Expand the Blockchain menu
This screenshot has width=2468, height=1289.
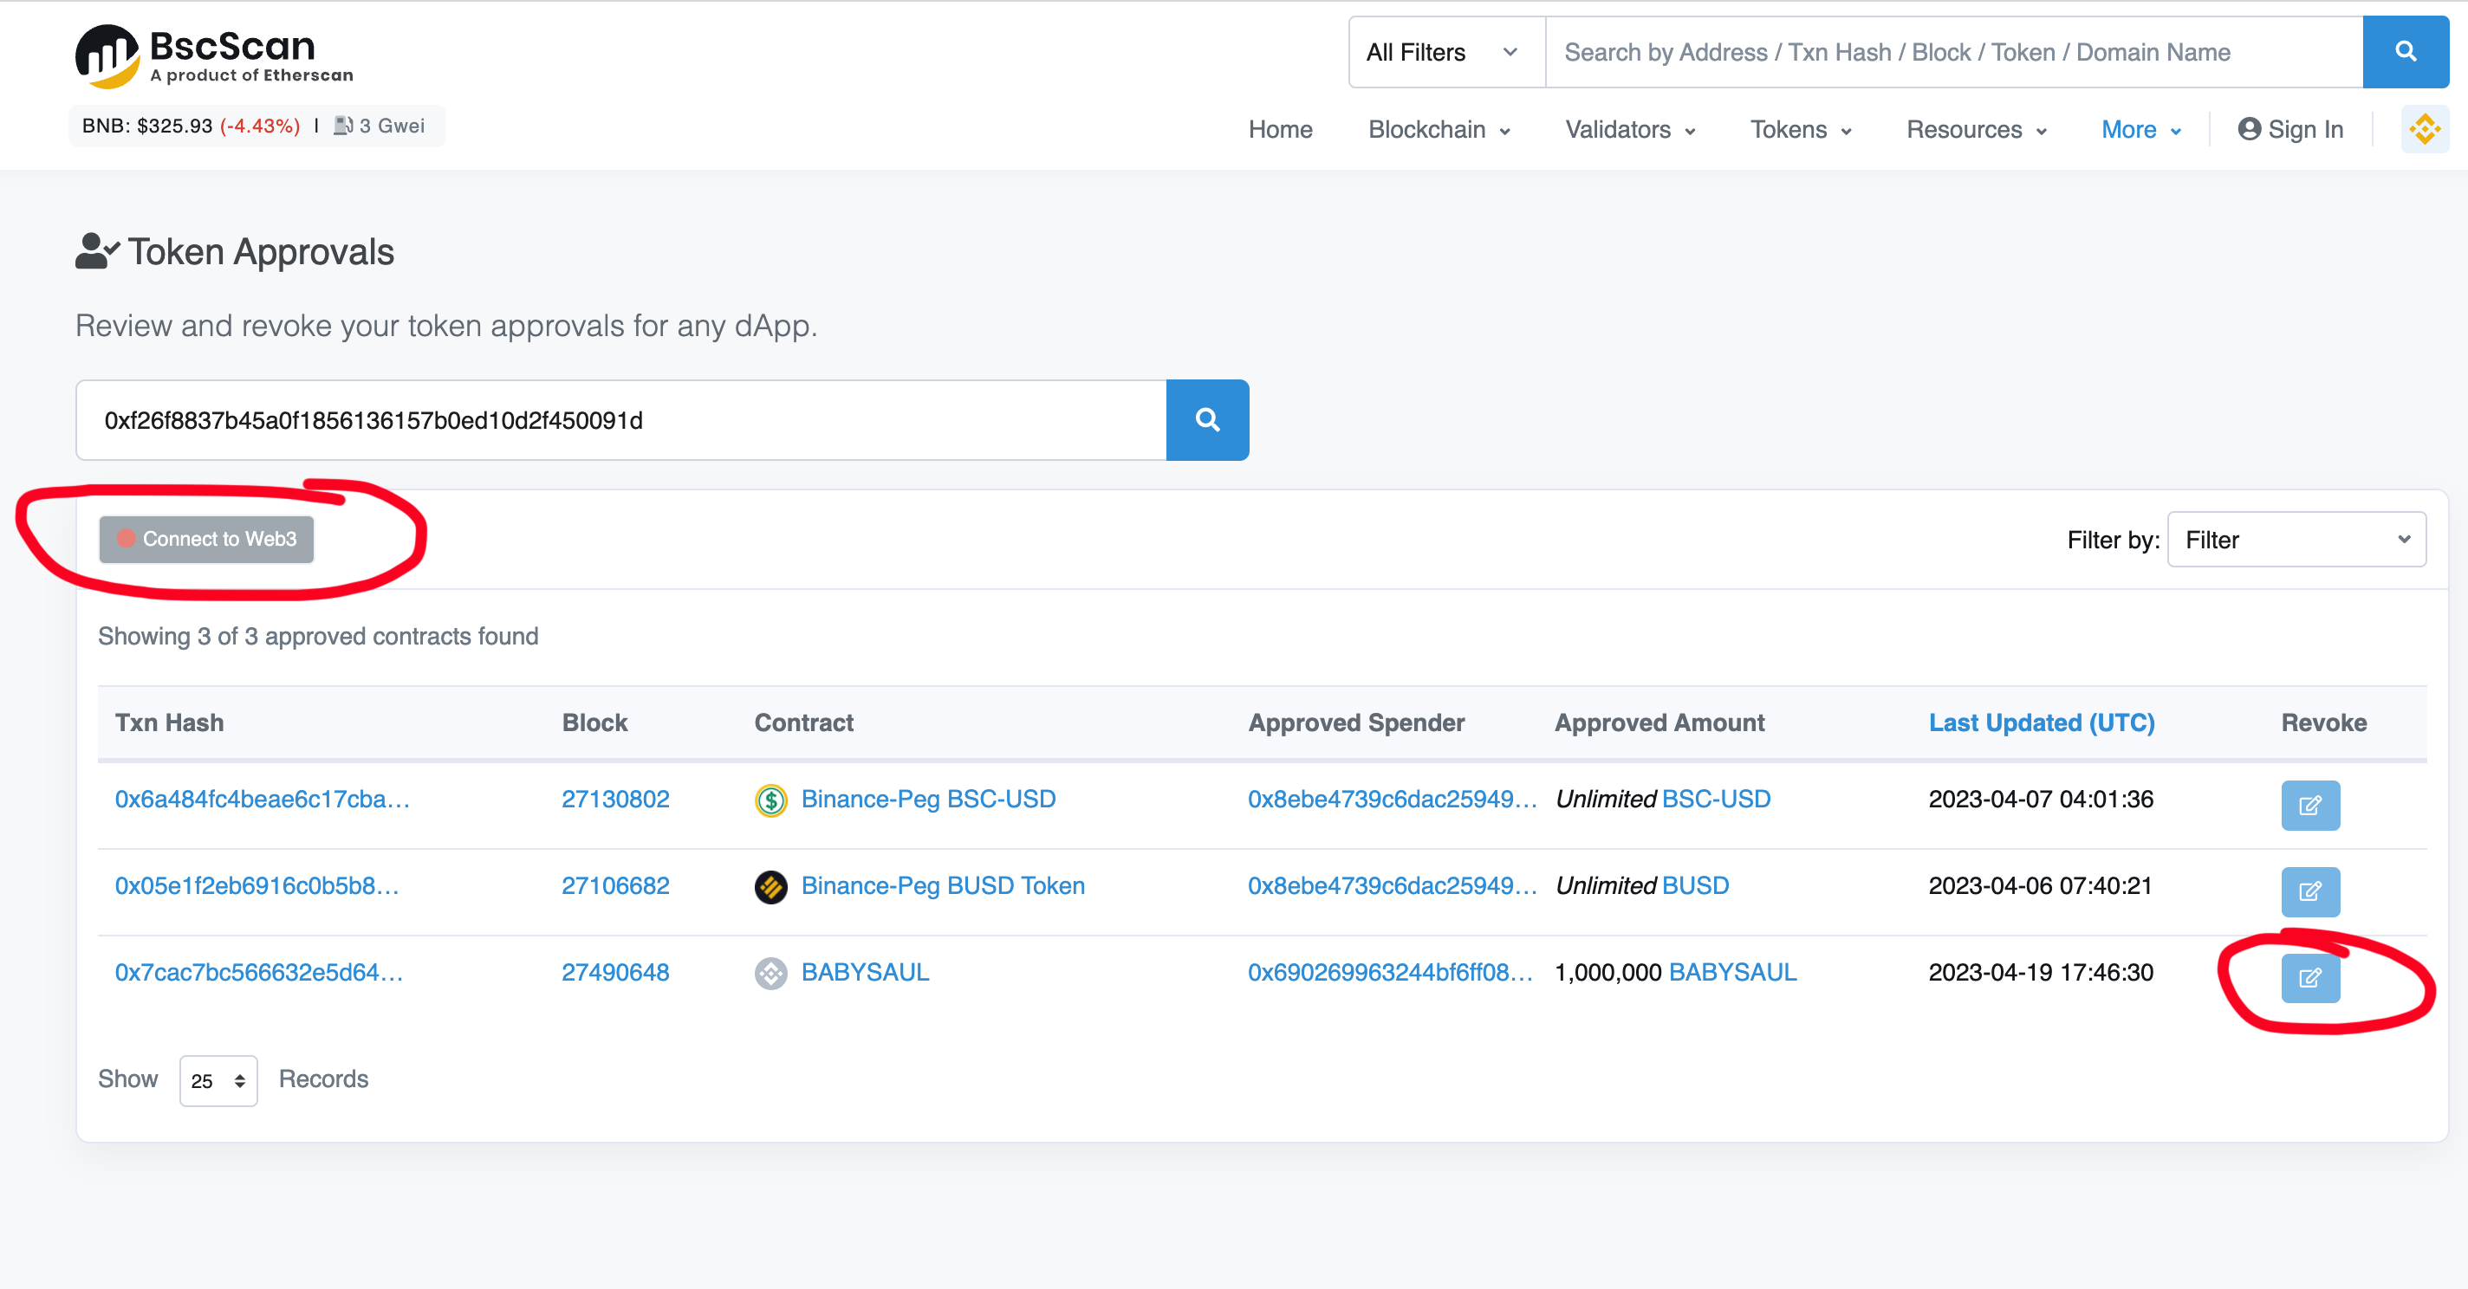1439,129
